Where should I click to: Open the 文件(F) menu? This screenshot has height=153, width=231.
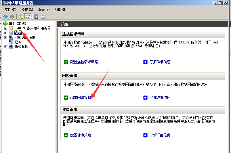10,9
